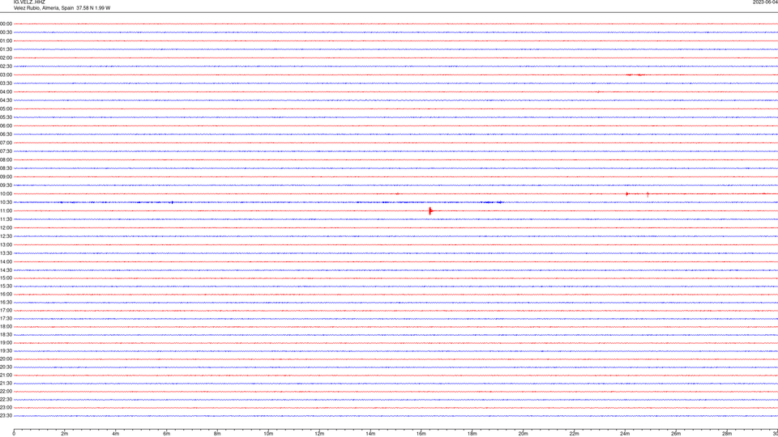Select the 11:30 row label

(x=6, y=219)
